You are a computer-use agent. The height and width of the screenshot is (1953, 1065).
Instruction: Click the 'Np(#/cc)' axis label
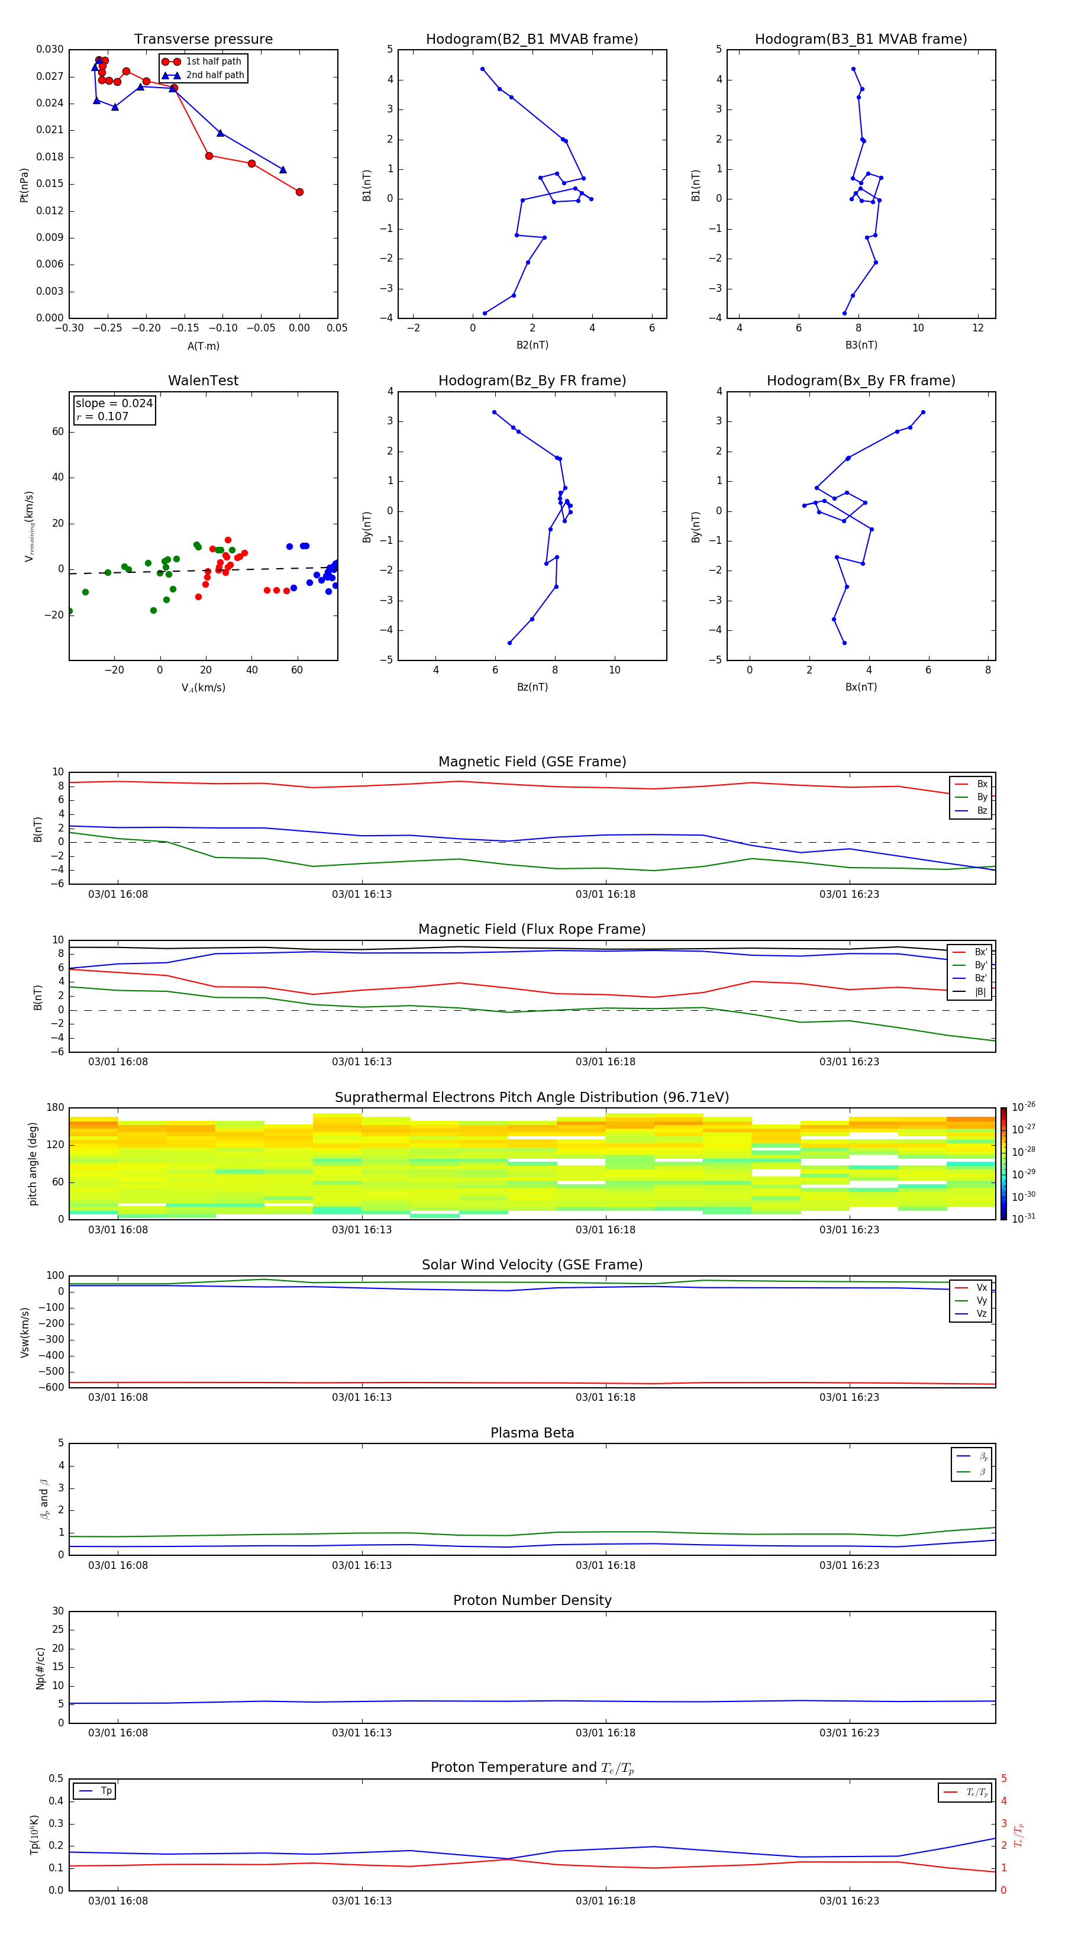coord(40,1668)
